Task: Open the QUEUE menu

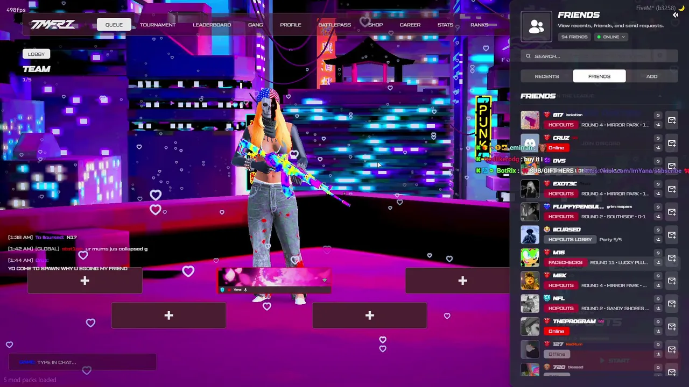Action: point(114,25)
